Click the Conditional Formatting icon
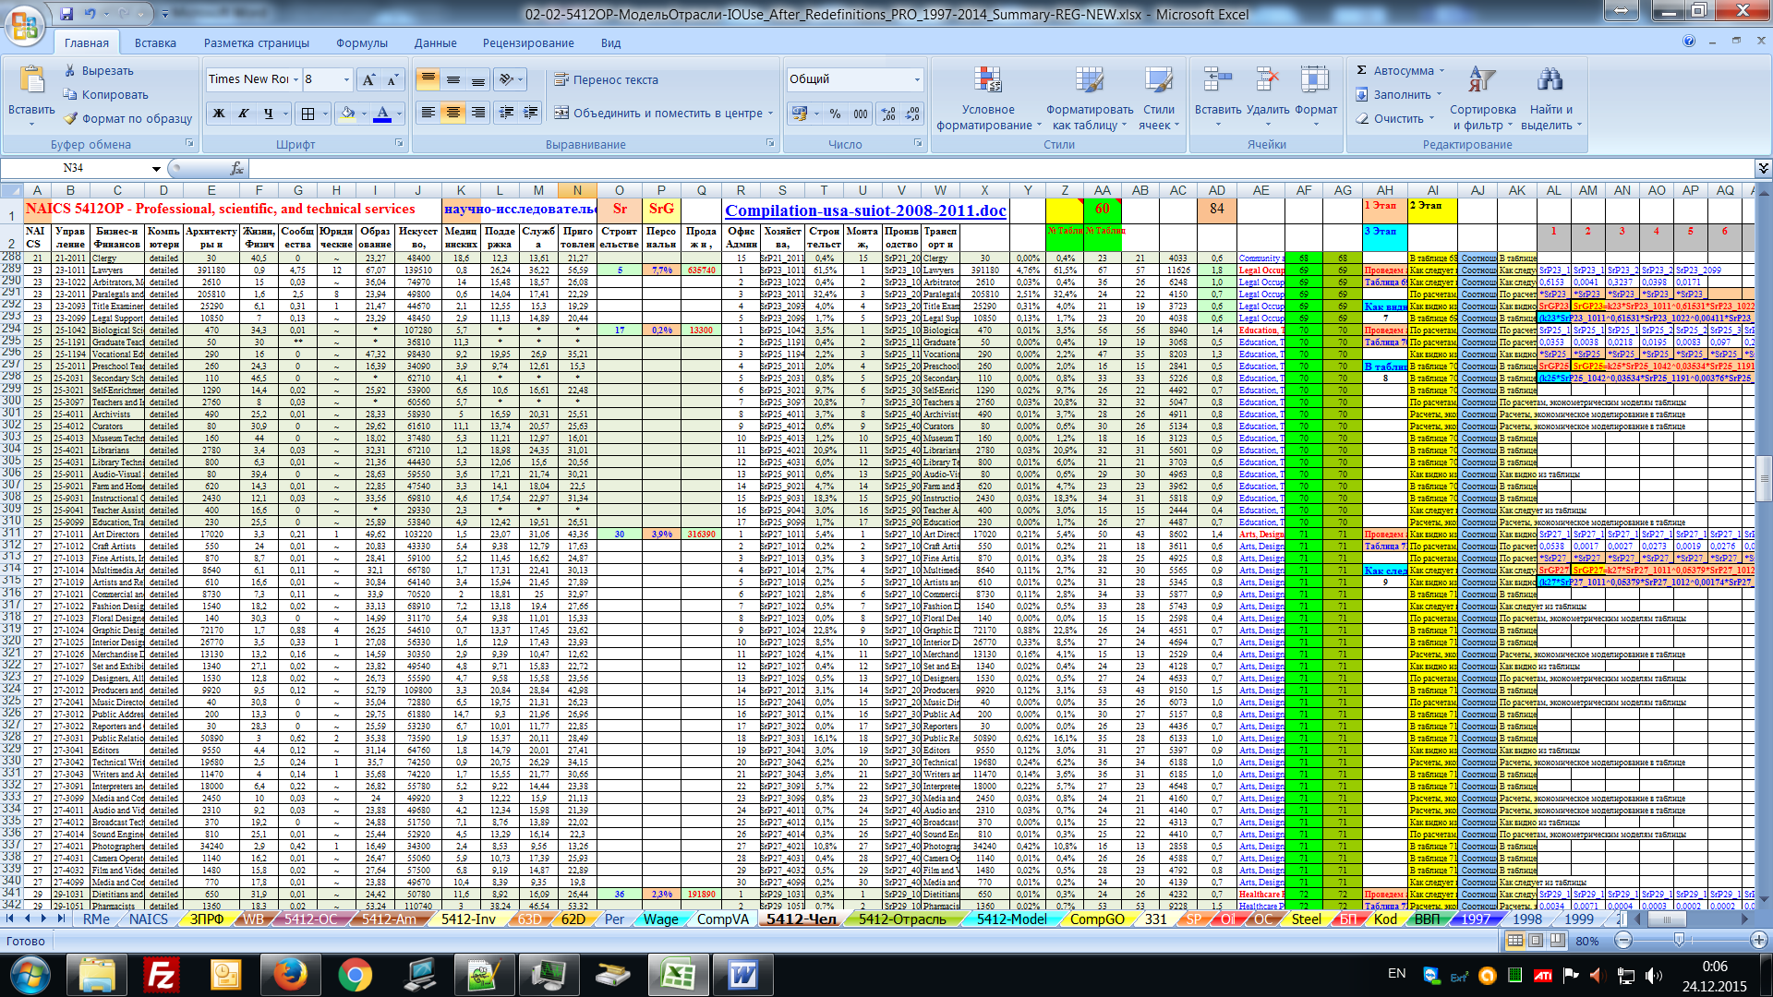This screenshot has height=997, width=1773. click(x=987, y=81)
